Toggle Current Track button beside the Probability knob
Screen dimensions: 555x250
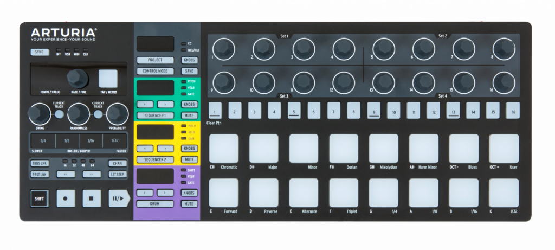[98, 114]
